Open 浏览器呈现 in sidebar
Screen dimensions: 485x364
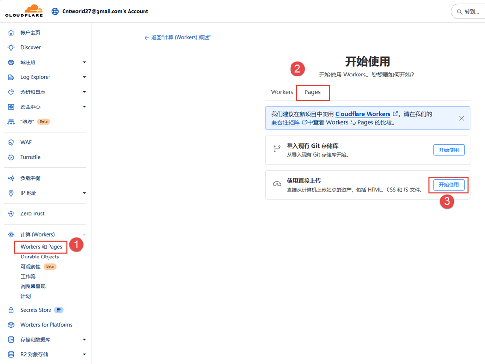[33, 287]
